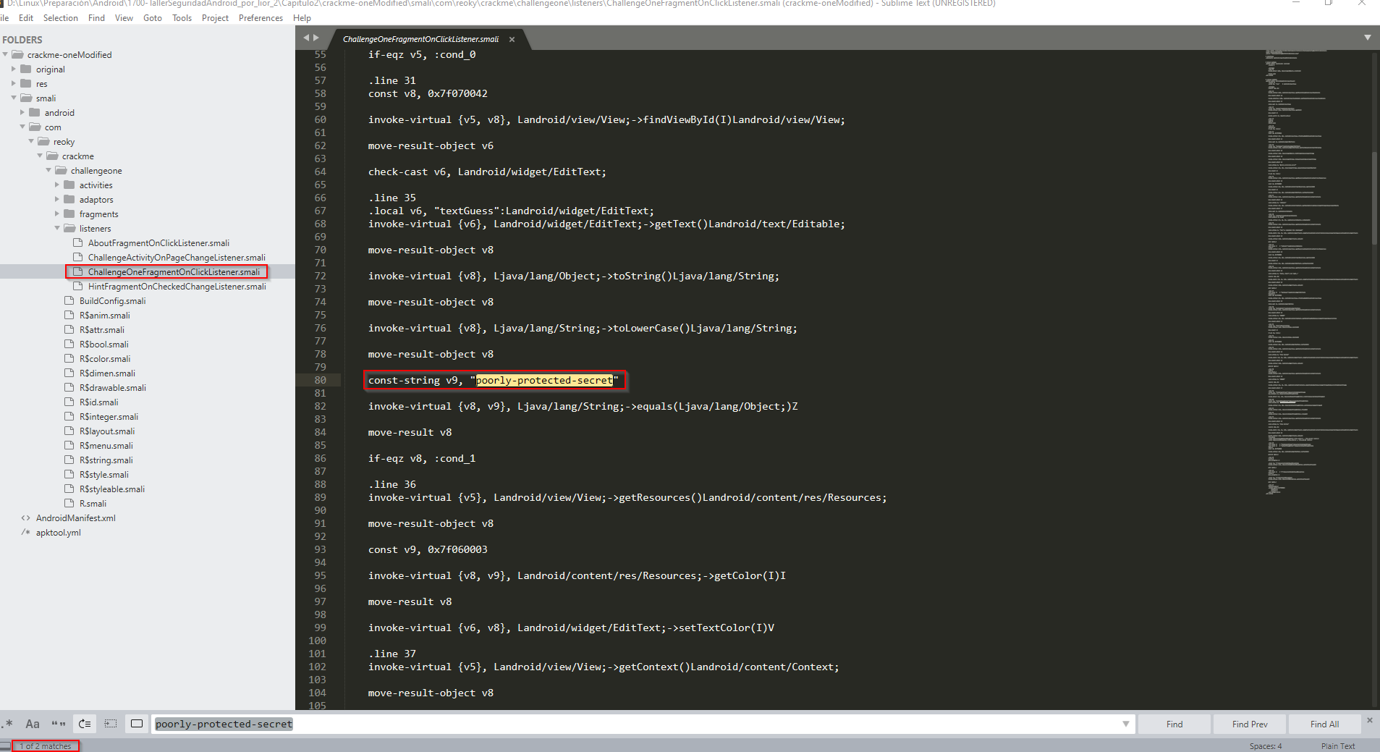1380x752 pixels.
Task: Collapse the crackme-oneModified root folder
Action: coord(6,54)
